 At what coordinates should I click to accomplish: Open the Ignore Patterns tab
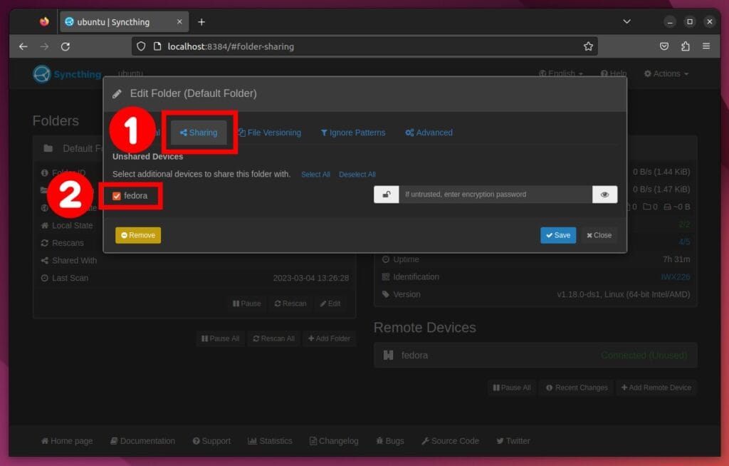tap(353, 133)
